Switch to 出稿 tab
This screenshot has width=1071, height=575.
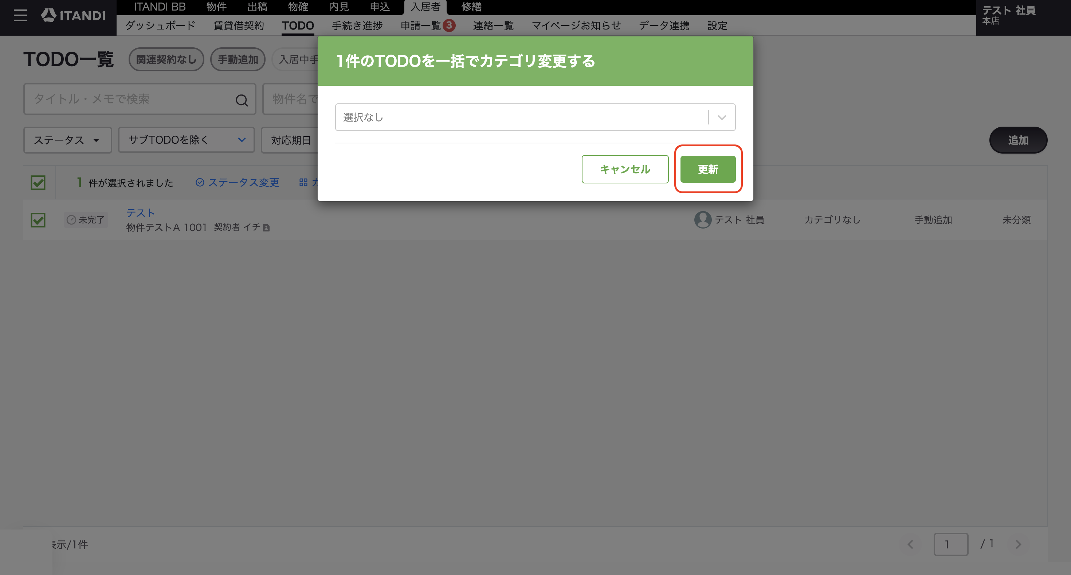coord(257,7)
